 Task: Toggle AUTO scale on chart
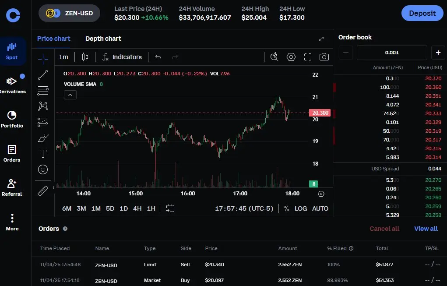(x=320, y=209)
